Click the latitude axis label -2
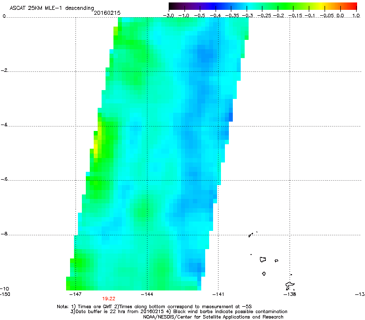The width and height of the screenshot is (365, 320). pyautogui.click(x=4, y=70)
